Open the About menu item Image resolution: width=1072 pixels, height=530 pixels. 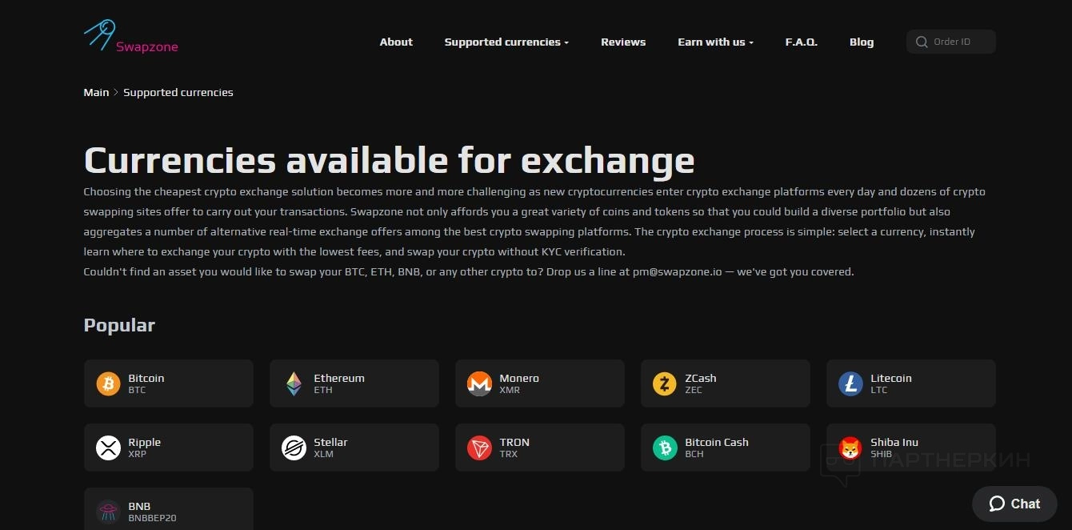click(x=396, y=42)
